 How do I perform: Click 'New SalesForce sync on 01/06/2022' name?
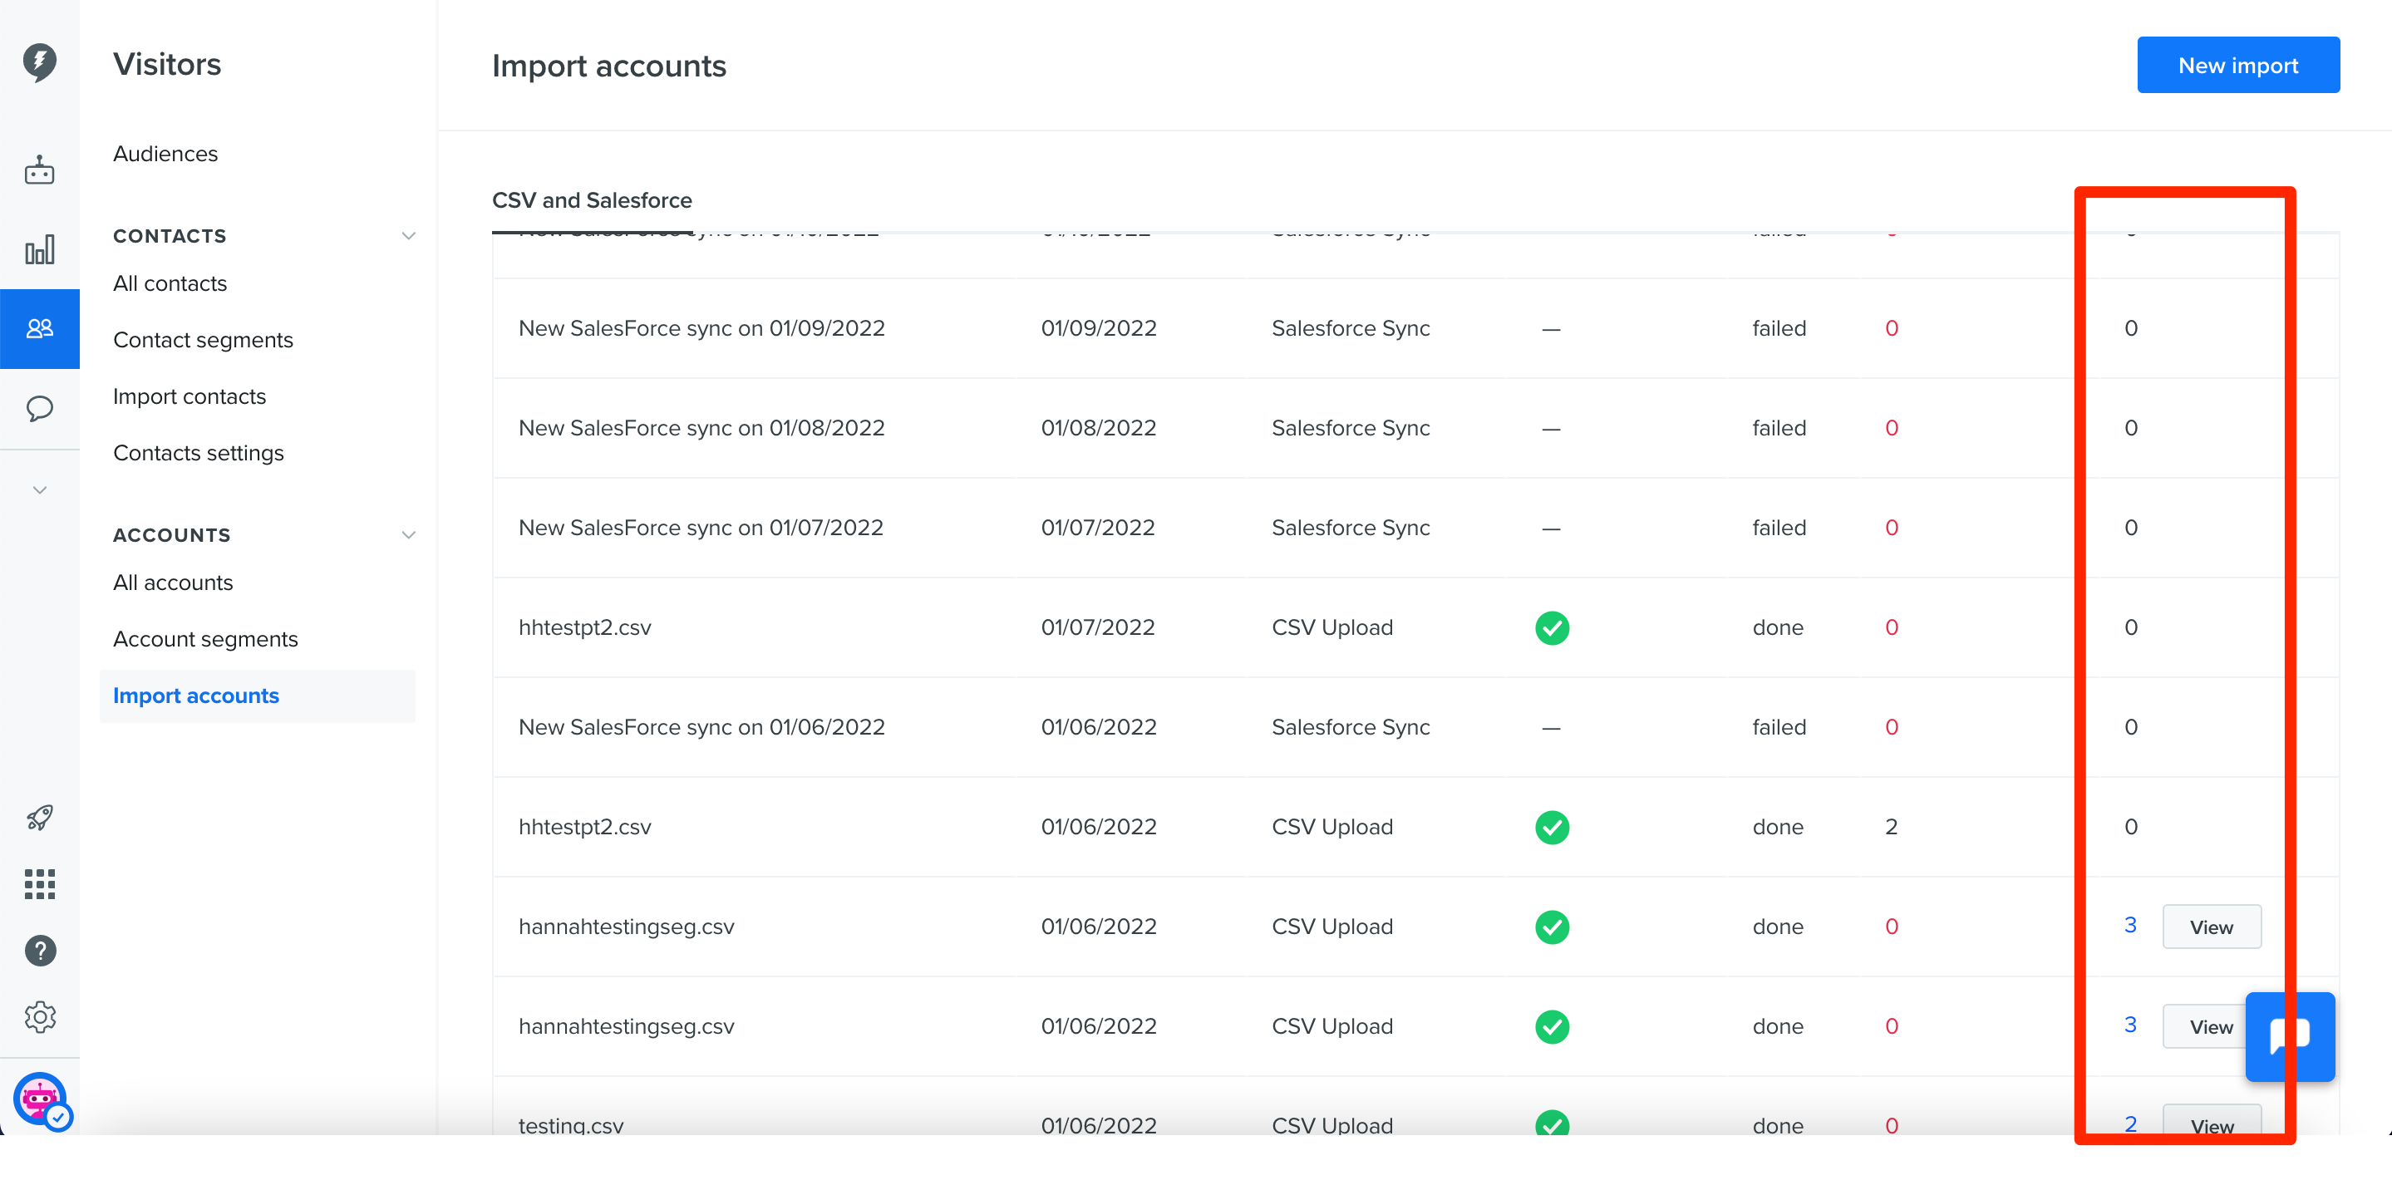[x=701, y=727]
